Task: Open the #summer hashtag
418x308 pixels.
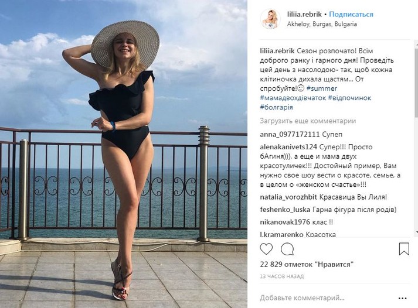Action: pos(322,88)
